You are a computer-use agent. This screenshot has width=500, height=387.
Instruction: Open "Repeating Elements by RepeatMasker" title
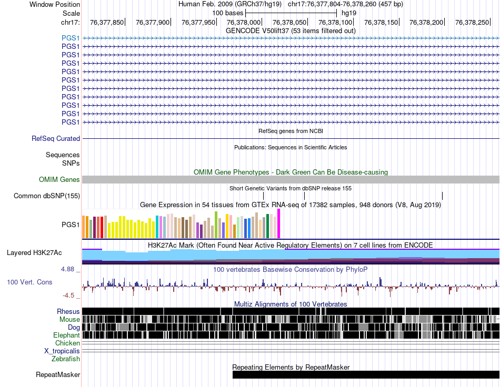291,367
